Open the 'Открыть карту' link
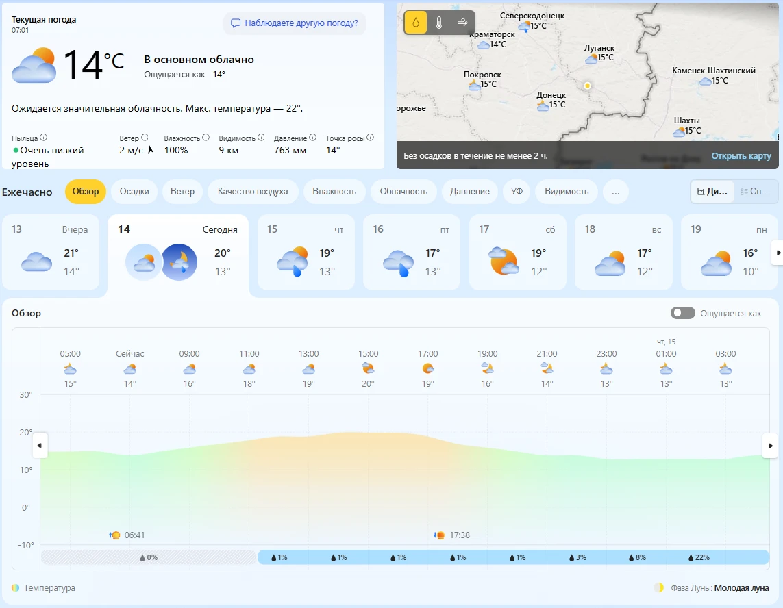783x608 pixels. click(741, 155)
